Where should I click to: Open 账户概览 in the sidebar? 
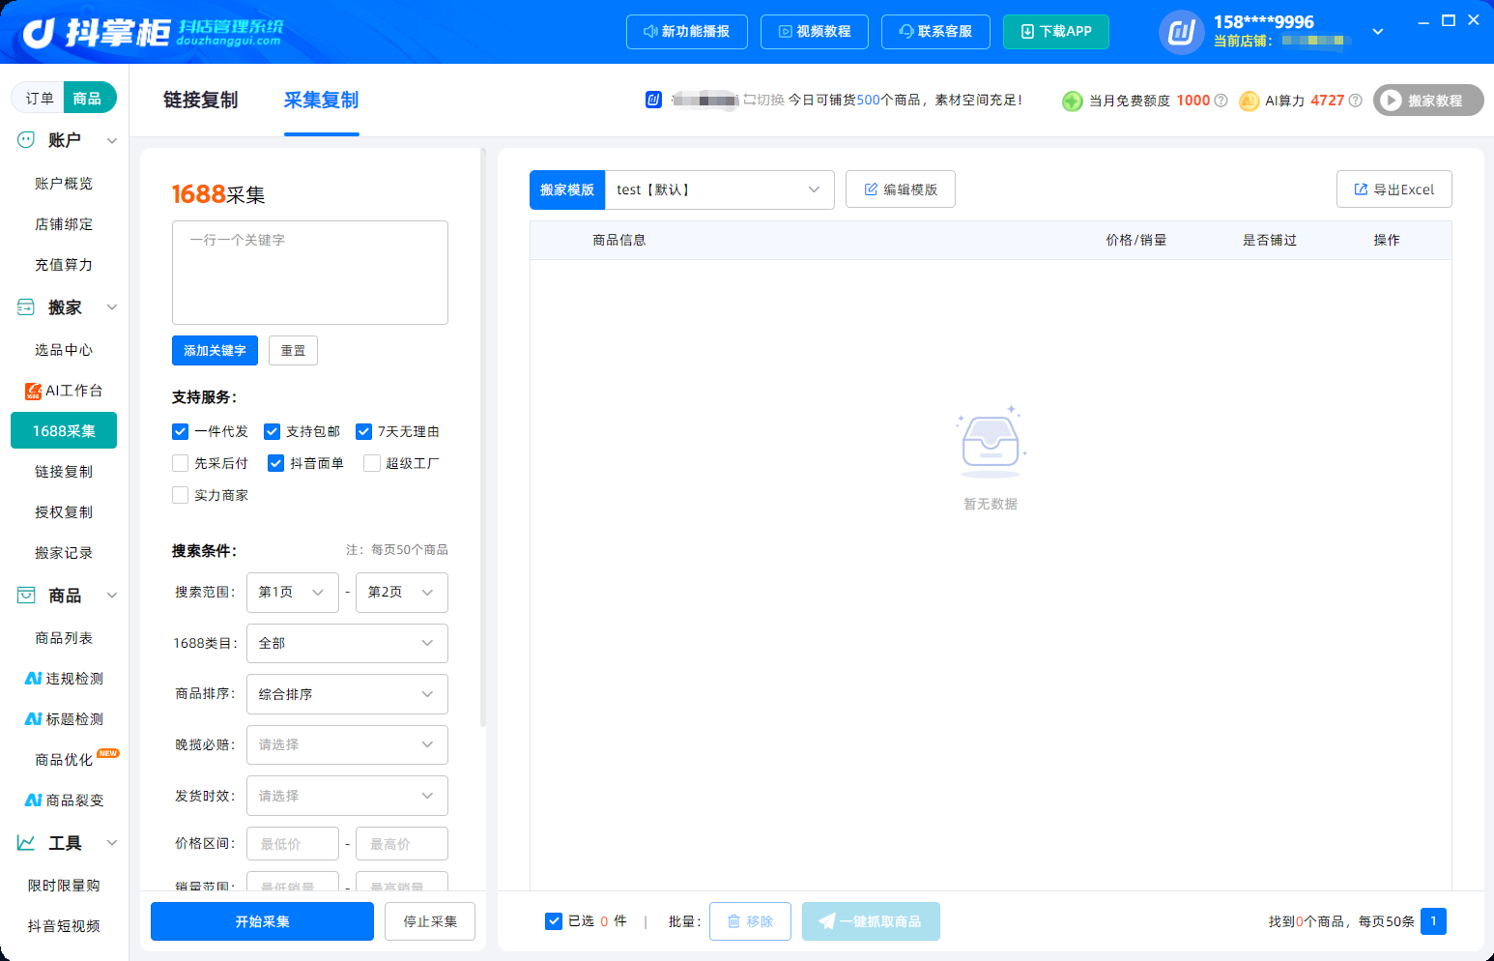pyautogui.click(x=64, y=184)
